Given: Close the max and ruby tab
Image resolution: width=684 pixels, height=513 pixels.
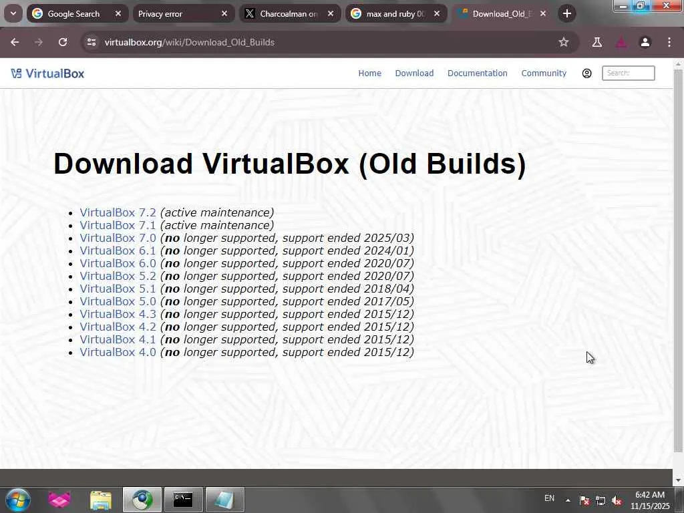Looking at the screenshot, I should pyautogui.click(x=437, y=13).
